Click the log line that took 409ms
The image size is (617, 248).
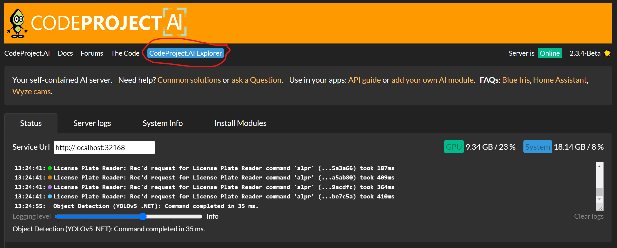pyautogui.click(x=204, y=177)
